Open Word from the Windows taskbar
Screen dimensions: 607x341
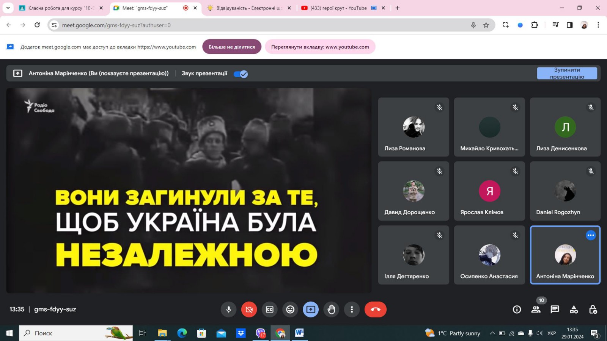click(x=299, y=333)
